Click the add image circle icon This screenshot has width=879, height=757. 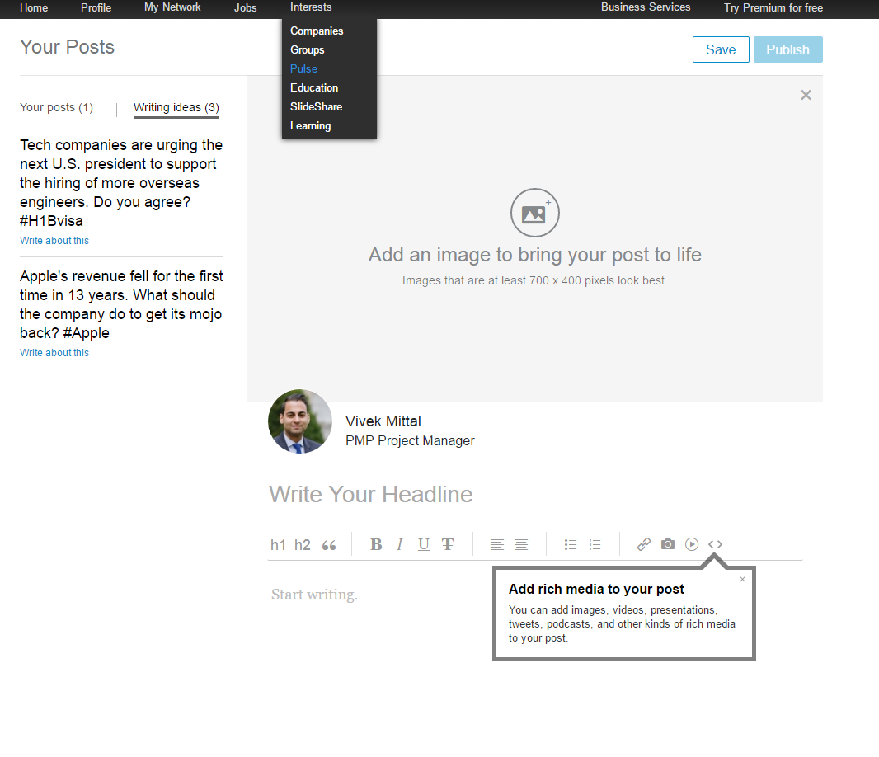point(535,213)
